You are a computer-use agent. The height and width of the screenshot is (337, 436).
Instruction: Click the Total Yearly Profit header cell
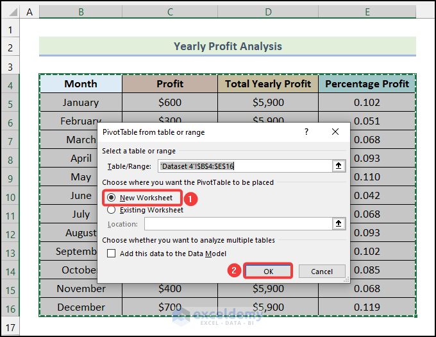[268, 83]
